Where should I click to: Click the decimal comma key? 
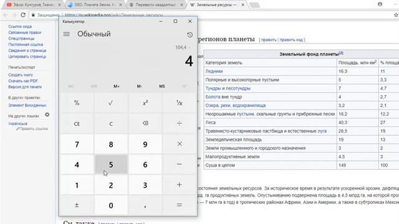click(145, 205)
